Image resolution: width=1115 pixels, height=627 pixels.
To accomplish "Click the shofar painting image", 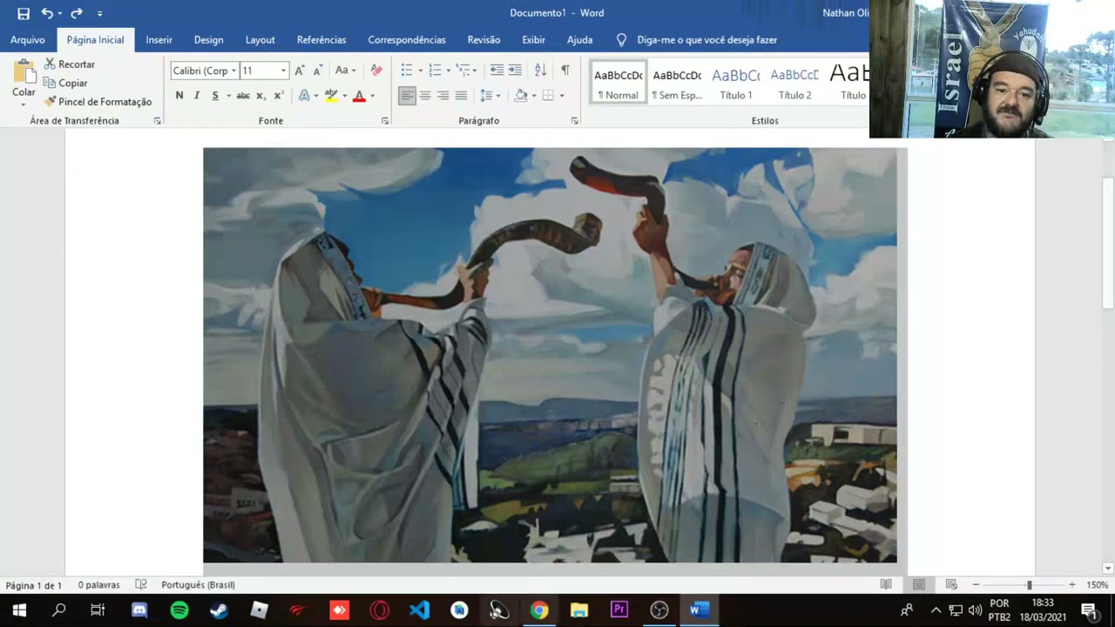I will click(x=550, y=355).
